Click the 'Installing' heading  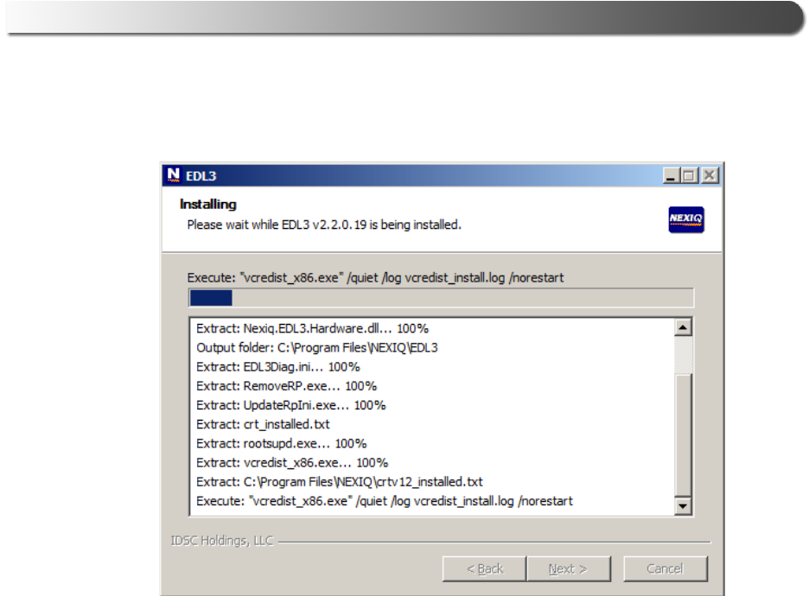(208, 204)
